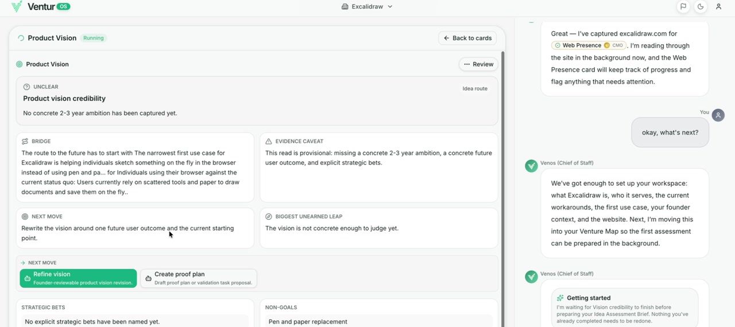This screenshot has width=735, height=327.
Task: Click the okay, what's next? message bubble
Action: click(x=670, y=133)
